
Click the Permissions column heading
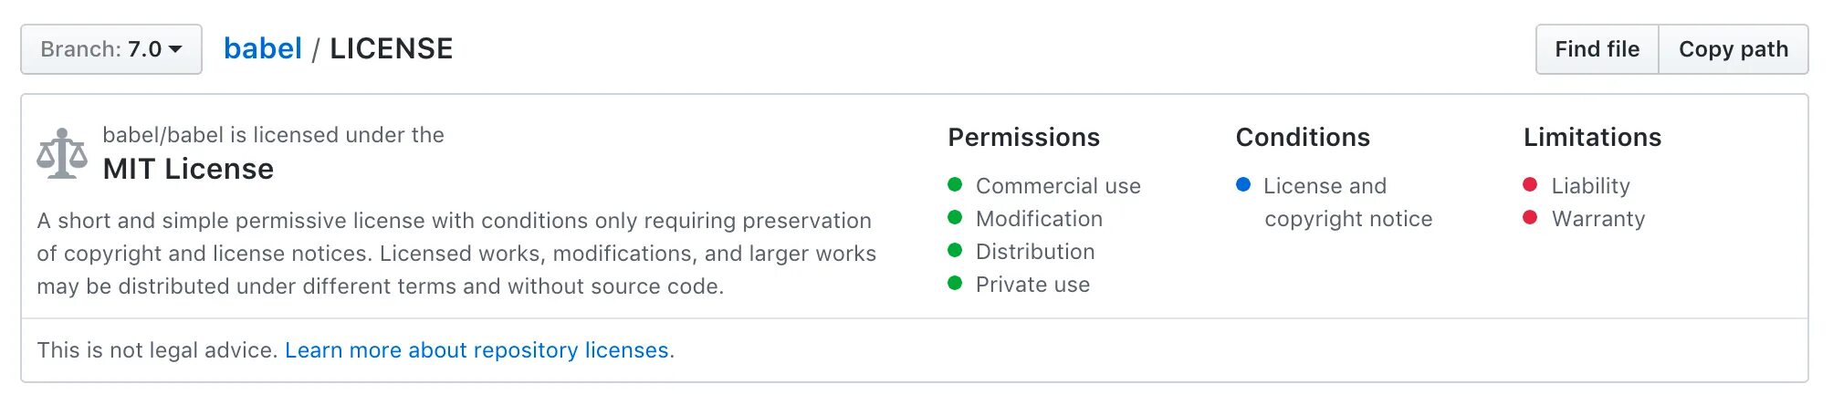[1023, 137]
